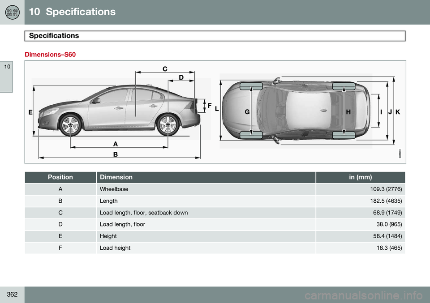The height and width of the screenshot is (303, 430).
Task: Select the 'Load length, floor' cell in row D
Action: (x=206, y=224)
